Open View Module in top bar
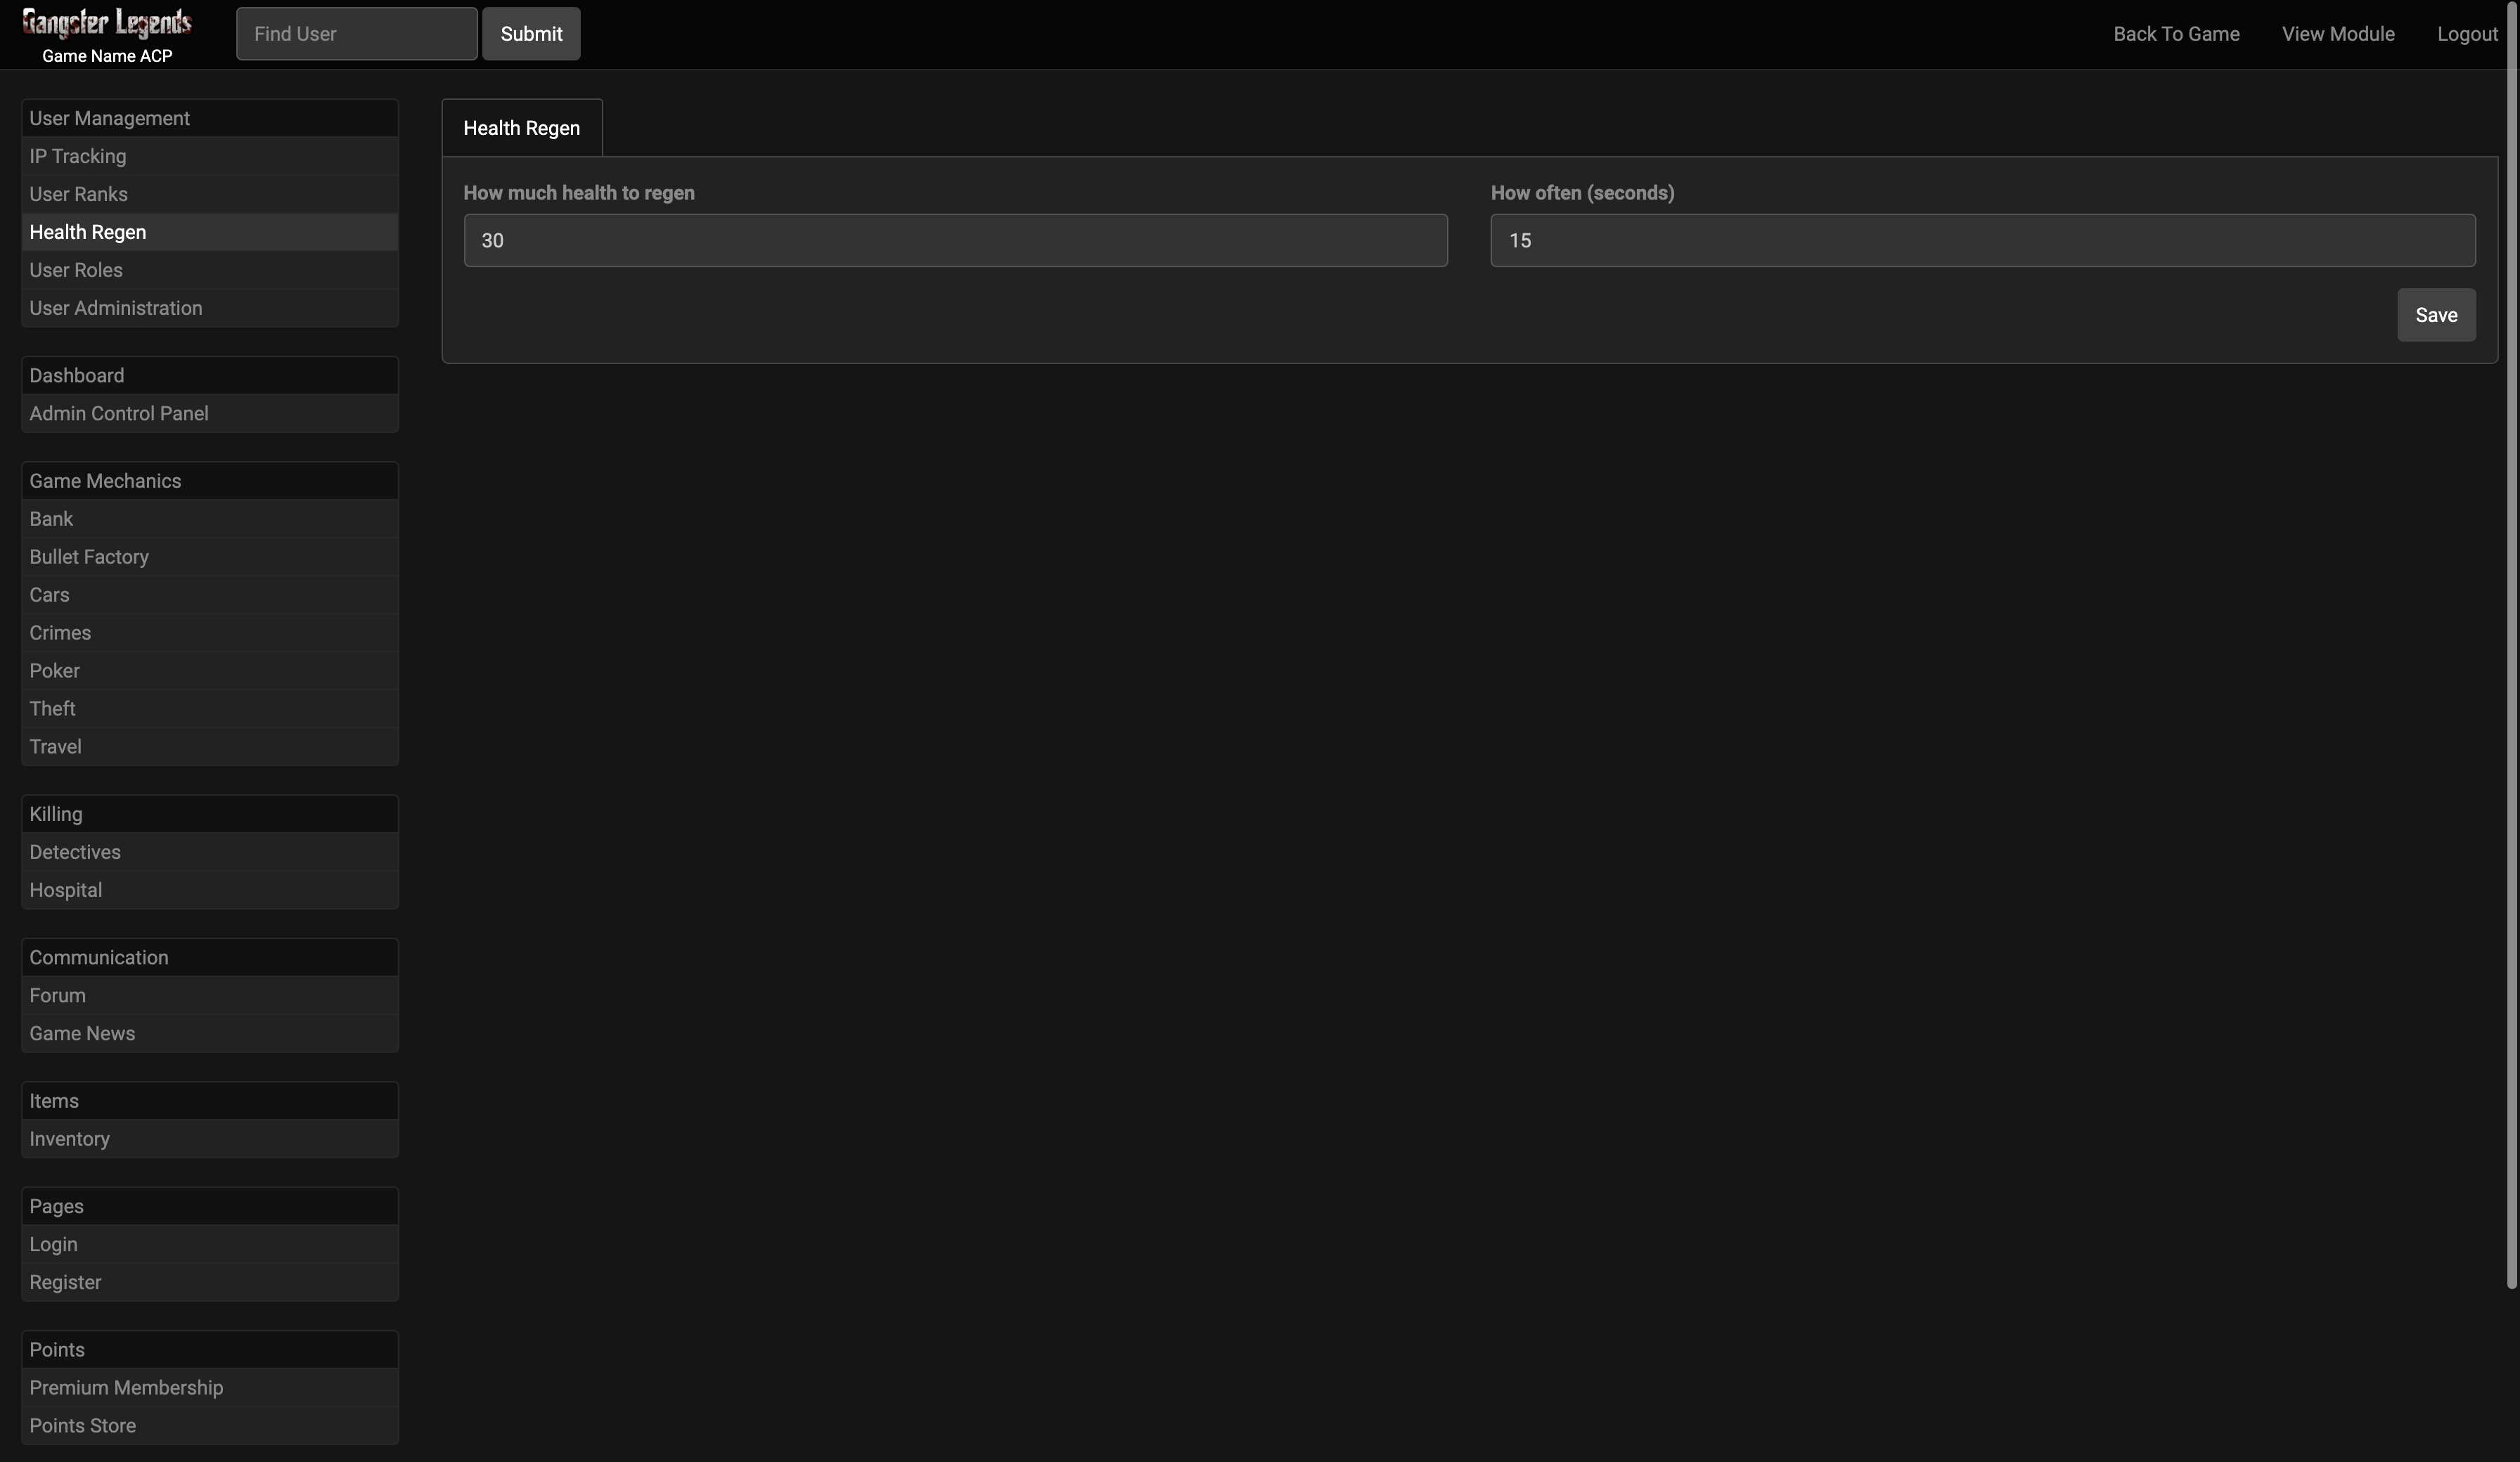 (2337, 34)
